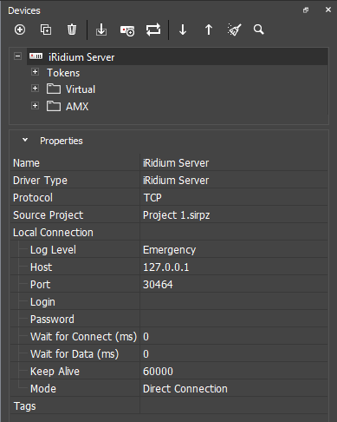Click the empty Tags value field
This screenshot has width=337, height=422.
[x=234, y=406]
